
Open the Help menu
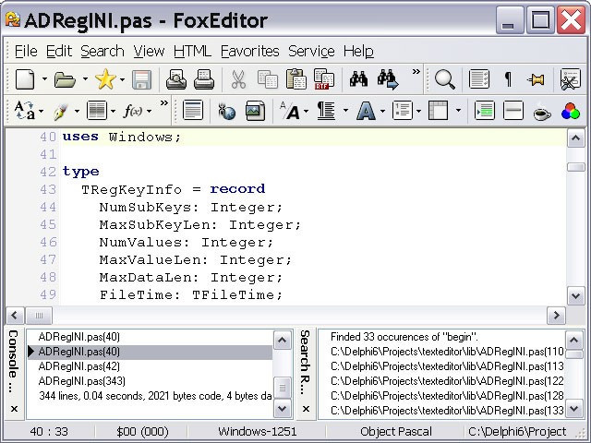[358, 51]
